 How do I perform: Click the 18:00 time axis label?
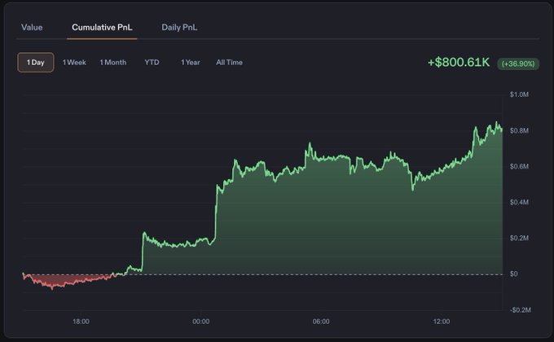[81, 322]
